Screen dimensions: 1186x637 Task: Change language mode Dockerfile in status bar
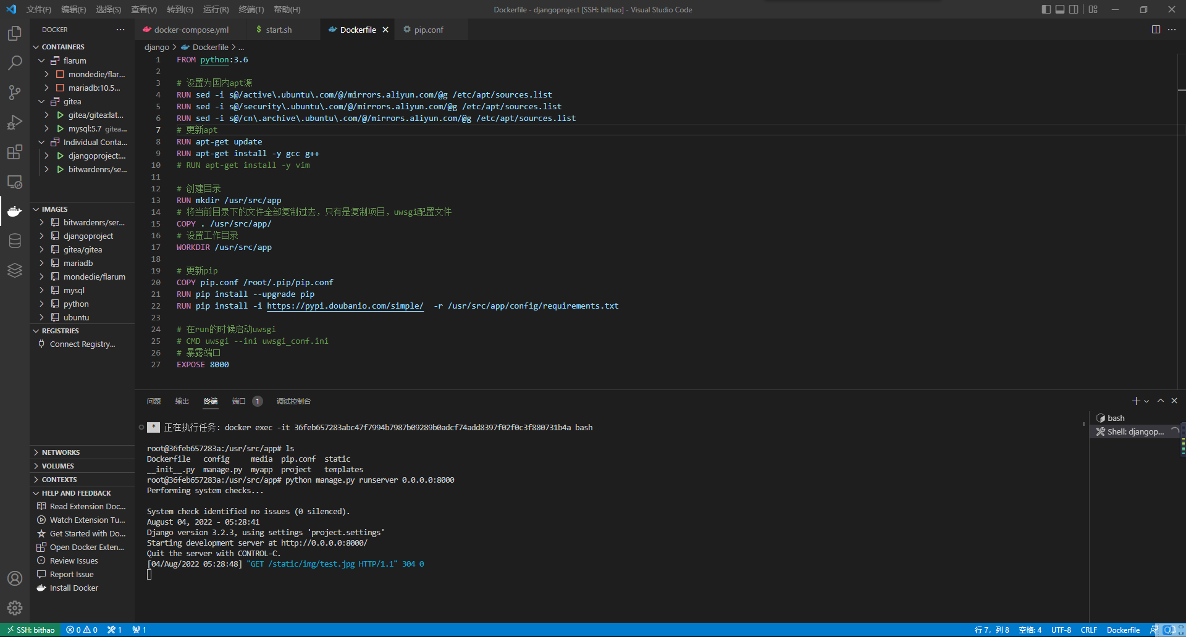pyautogui.click(x=1123, y=630)
